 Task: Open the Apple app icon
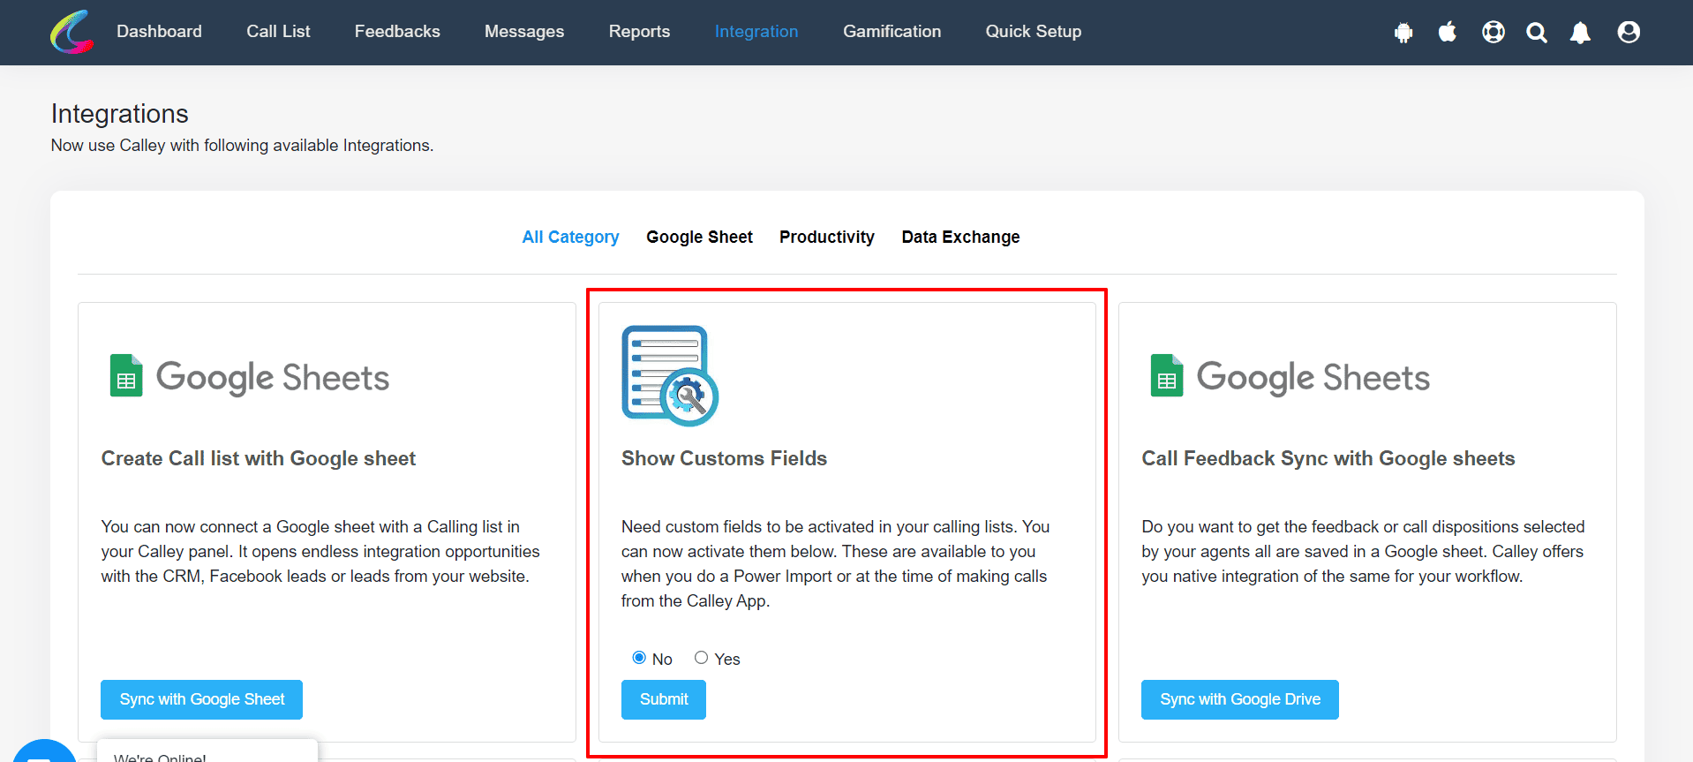click(1448, 32)
